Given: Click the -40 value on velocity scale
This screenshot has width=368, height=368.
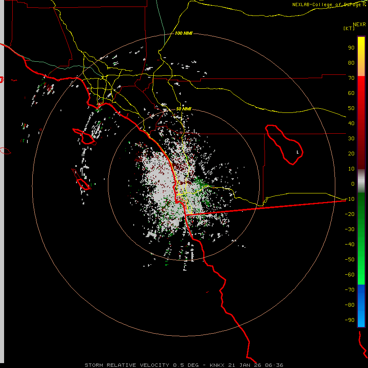Looking at the screenshot, I should (x=350, y=245).
